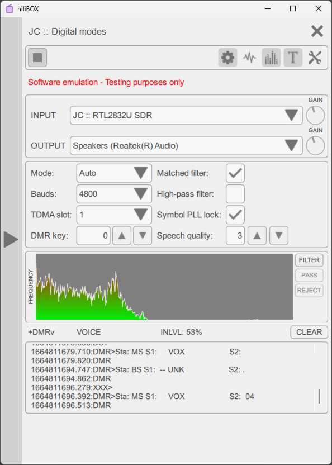
Task: Show the waveform signal view
Action: (249, 58)
